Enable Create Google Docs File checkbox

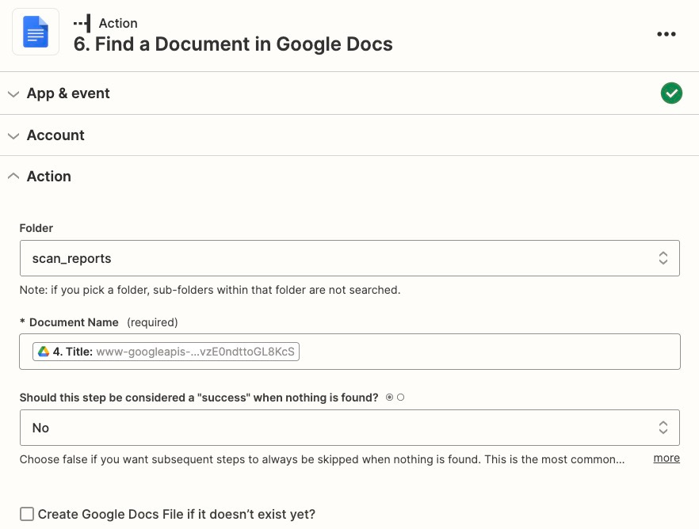tap(27, 514)
